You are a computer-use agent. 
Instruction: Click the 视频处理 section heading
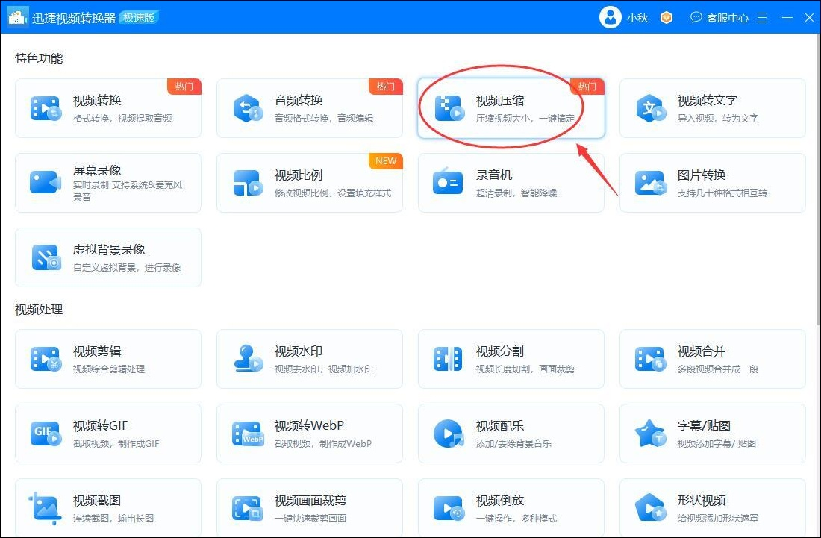[39, 310]
